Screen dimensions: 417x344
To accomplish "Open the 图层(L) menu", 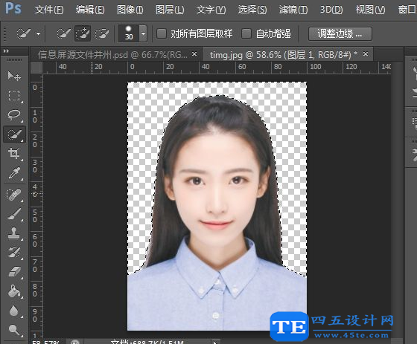I will tap(170, 10).
